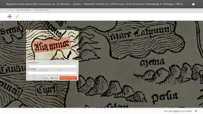Click the document title in header
Viewport: 203px width, 114px height.
coord(95,4)
